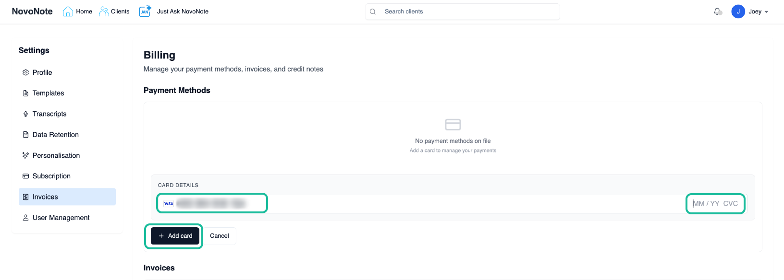Expand the Joey account dropdown arrow
Screen dimensions: 784x280
click(766, 12)
